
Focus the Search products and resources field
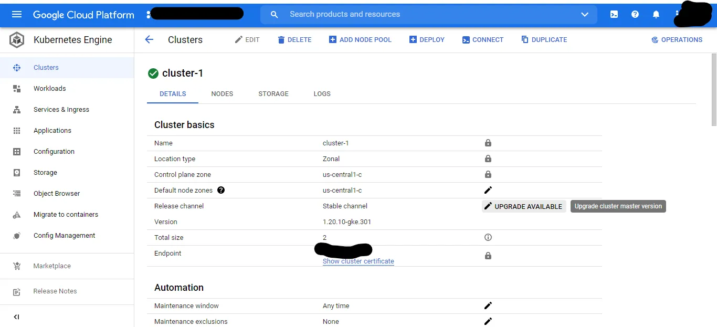point(429,15)
